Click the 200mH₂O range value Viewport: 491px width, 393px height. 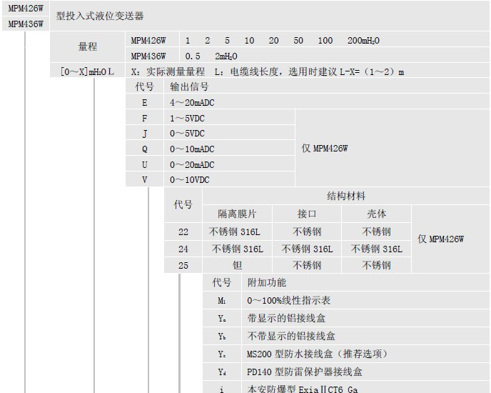363,41
